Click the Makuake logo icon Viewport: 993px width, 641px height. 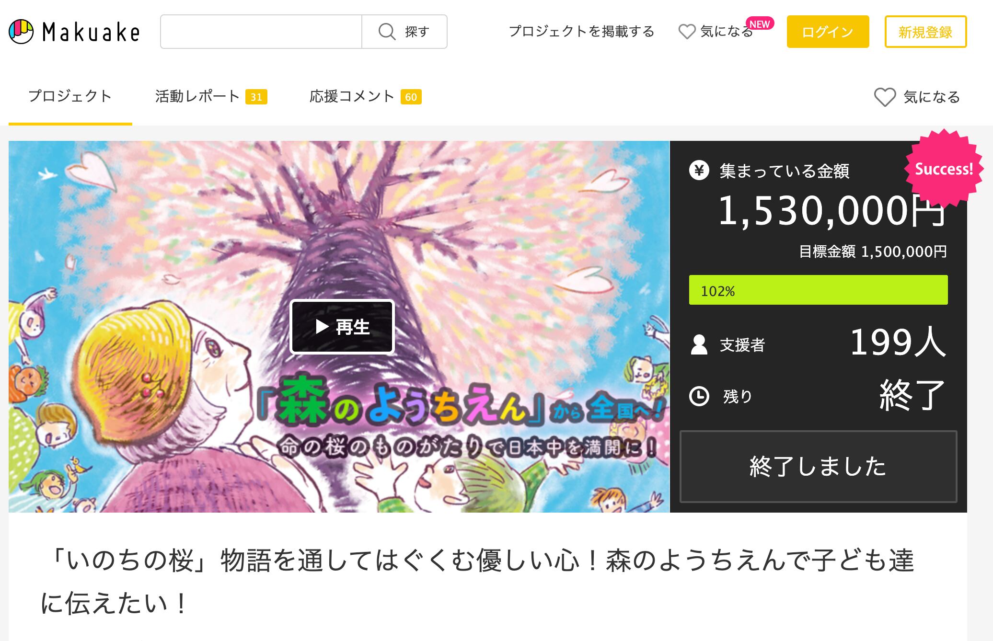21,32
